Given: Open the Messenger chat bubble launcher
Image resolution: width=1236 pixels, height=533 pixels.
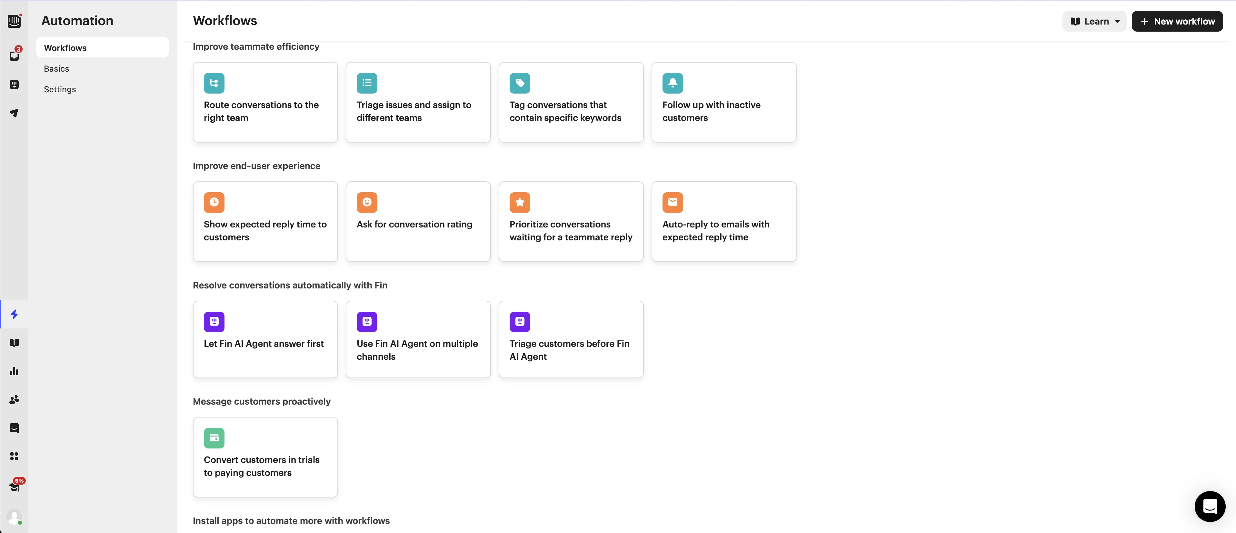Looking at the screenshot, I should click(1210, 506).
